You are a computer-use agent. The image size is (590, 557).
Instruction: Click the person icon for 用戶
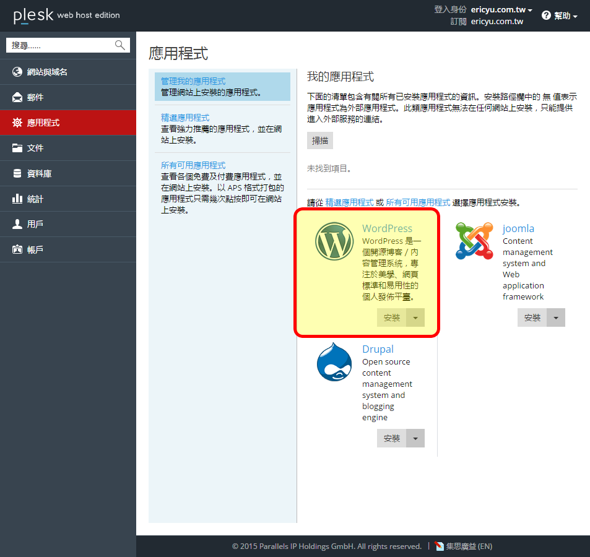(x=17, y=224)
